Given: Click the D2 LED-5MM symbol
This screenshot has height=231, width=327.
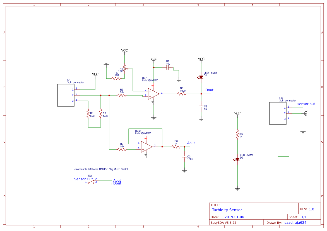Looking at the screenshot, I should 237,159.
